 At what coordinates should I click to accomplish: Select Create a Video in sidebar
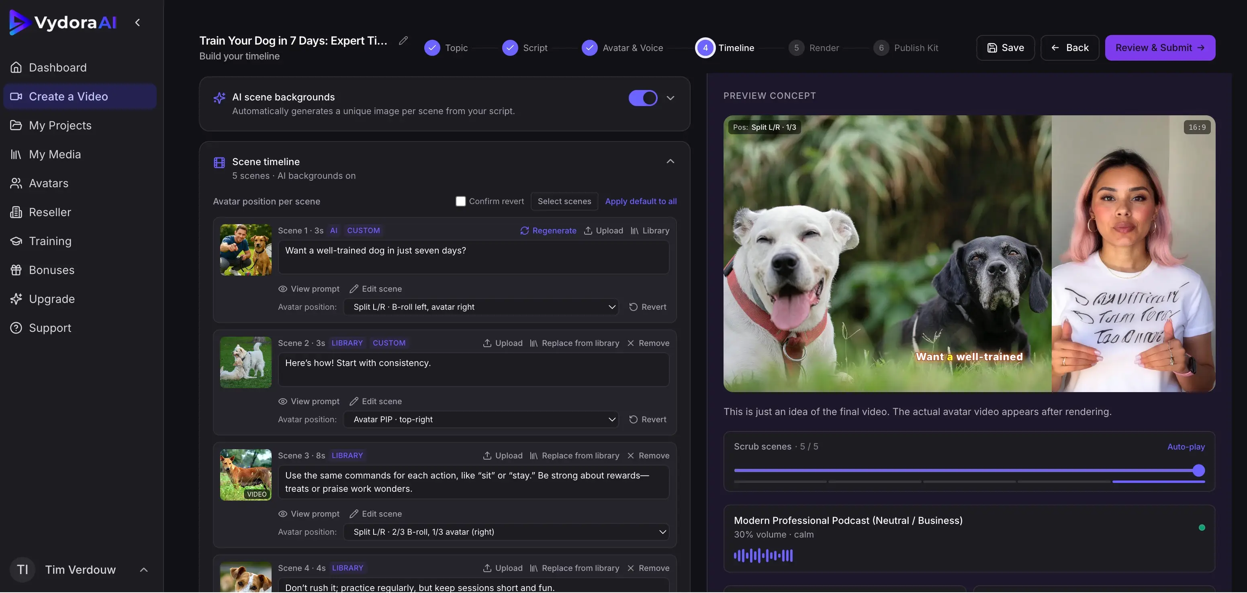[80, 97]
